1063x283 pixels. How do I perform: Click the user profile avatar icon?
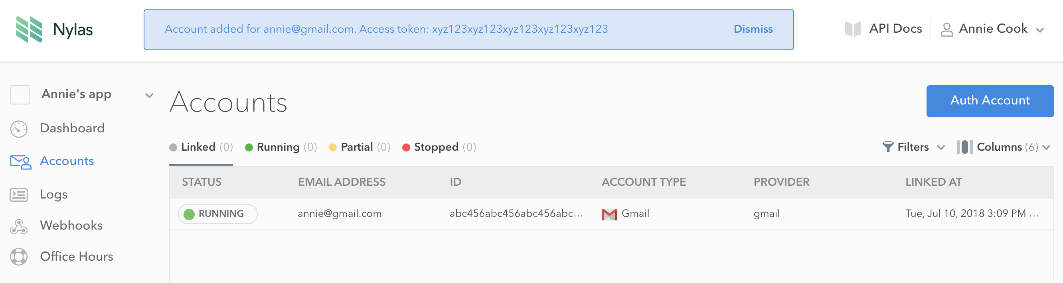pos(946,29)
